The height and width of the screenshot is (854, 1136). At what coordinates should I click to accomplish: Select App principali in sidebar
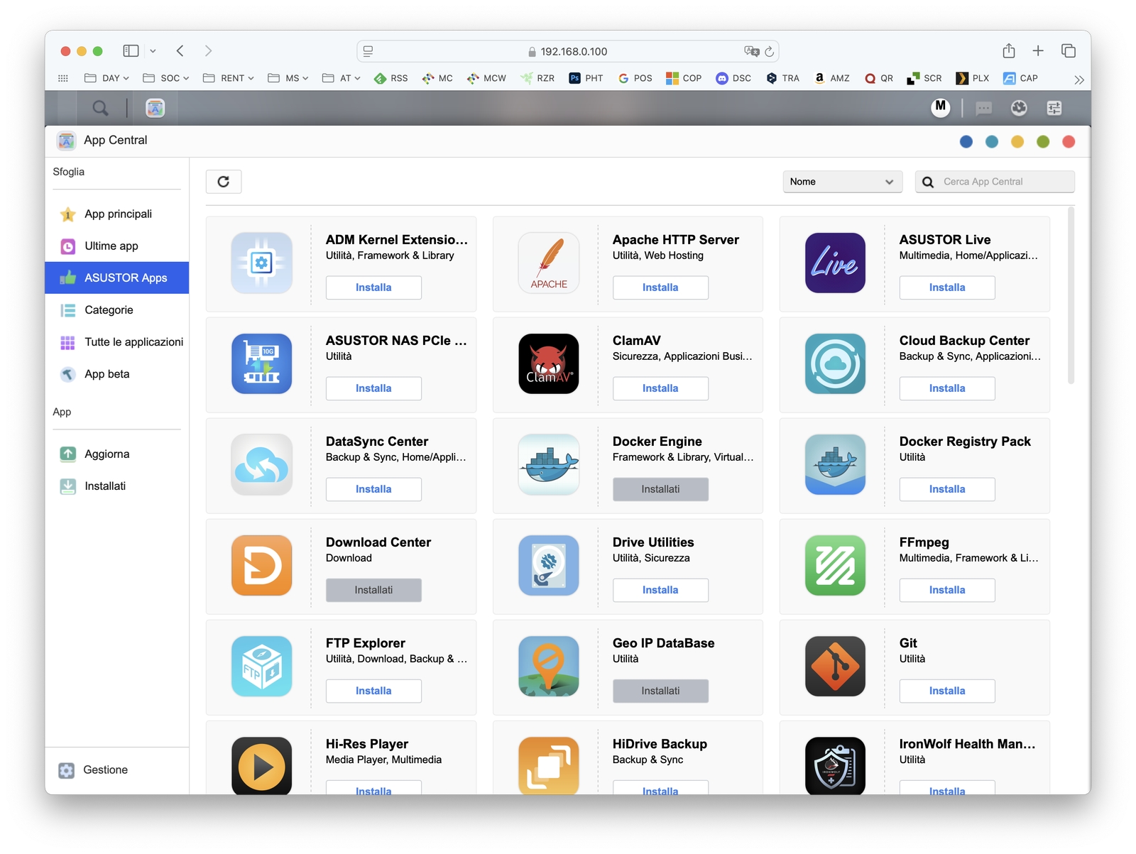point(117,214)
